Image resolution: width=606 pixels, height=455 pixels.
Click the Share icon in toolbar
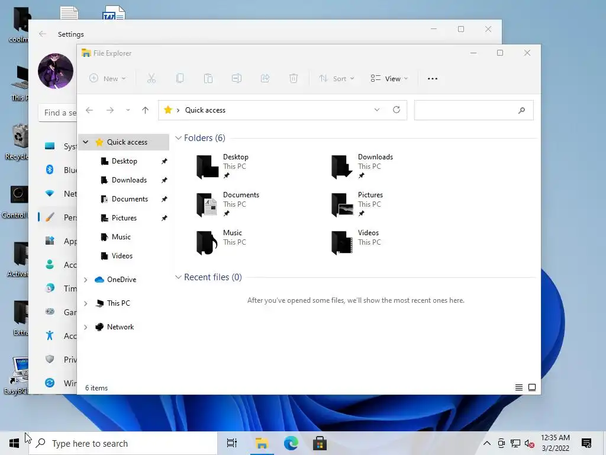[265, 79]
